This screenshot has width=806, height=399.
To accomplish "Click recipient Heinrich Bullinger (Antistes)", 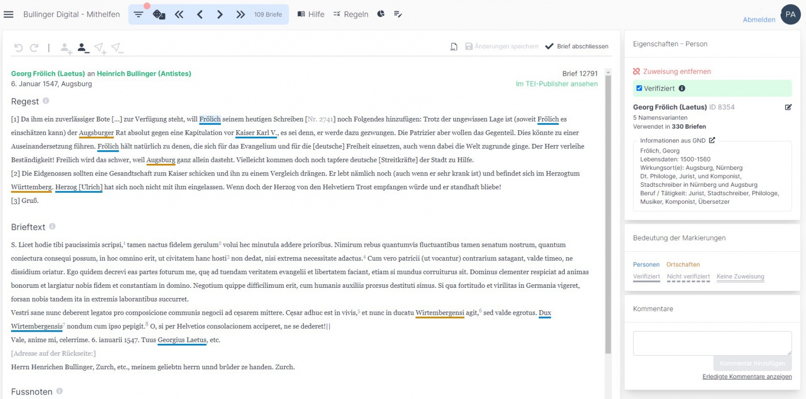I will [x=144, y=74].
